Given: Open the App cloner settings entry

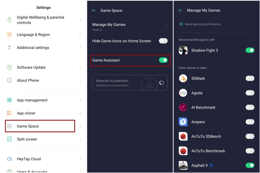Looking at the screenshot, I should point(43,113).
